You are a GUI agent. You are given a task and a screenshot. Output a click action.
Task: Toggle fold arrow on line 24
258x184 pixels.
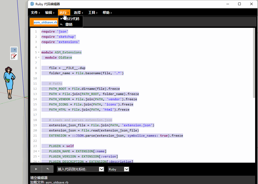click(39, 151)
